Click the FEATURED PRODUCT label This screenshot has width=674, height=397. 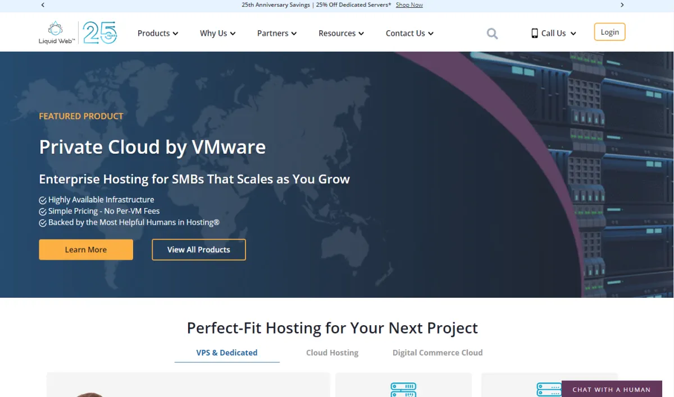[81, 116]
